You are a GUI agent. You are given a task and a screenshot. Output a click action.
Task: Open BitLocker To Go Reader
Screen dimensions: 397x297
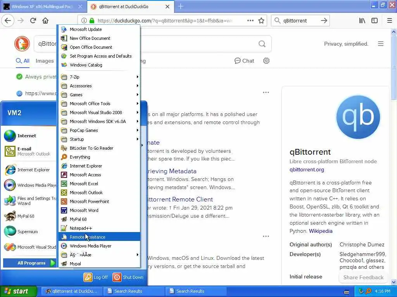pyautogui.click(x=100, y=148)
